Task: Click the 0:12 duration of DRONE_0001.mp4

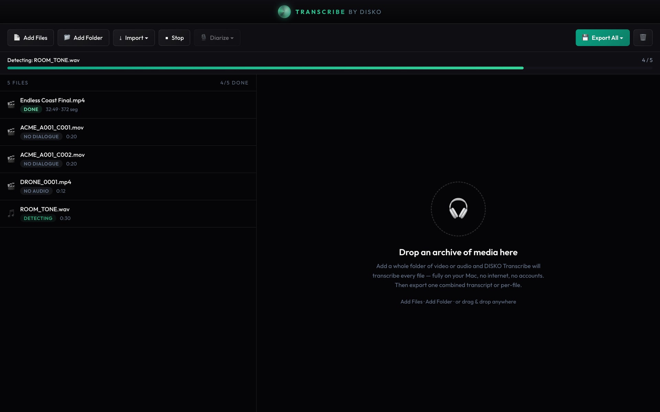Action: [x=61, y=191]
